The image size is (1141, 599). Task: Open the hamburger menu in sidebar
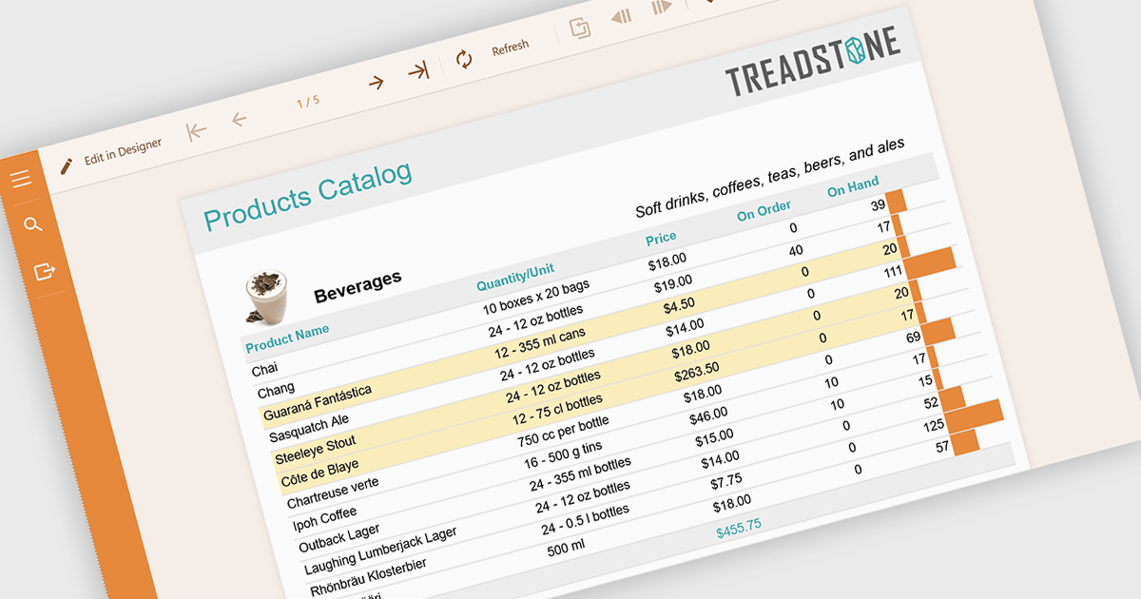coord(21,179)
